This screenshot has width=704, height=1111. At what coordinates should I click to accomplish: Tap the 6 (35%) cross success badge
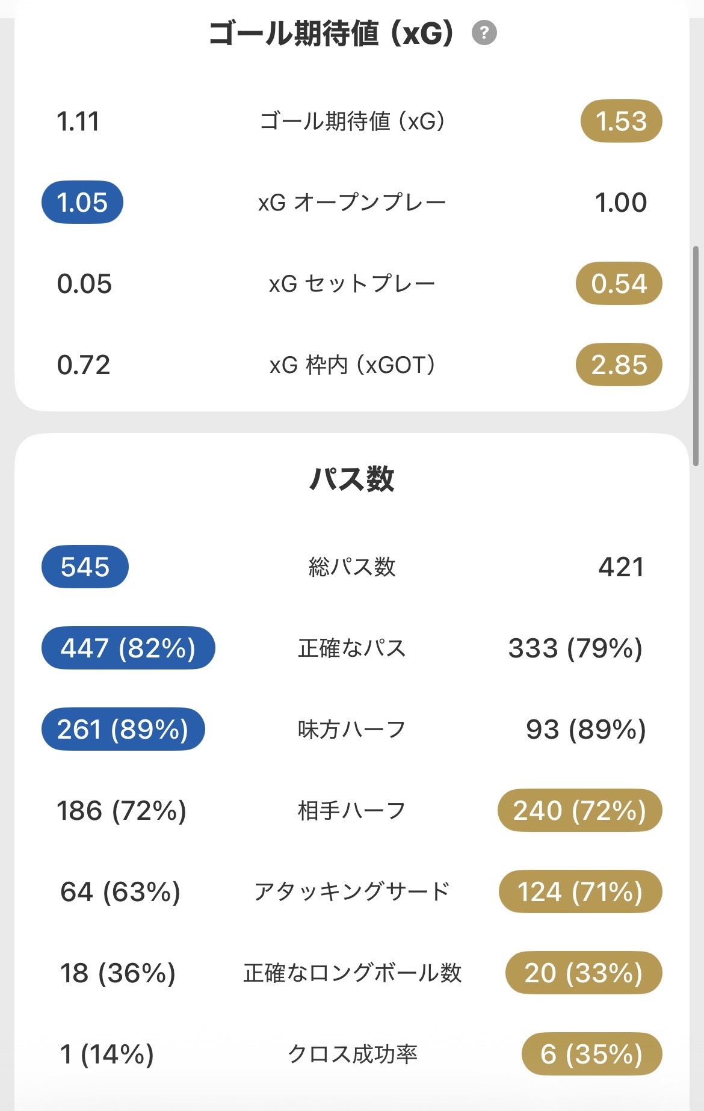tap(591, 1054)
